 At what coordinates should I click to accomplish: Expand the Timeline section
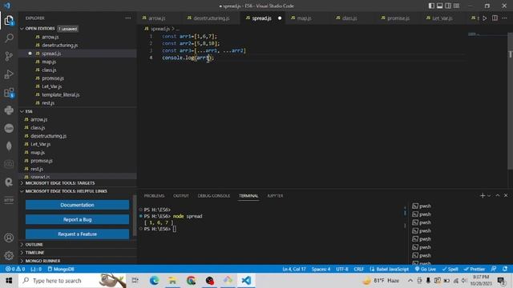tap(78, 253)
